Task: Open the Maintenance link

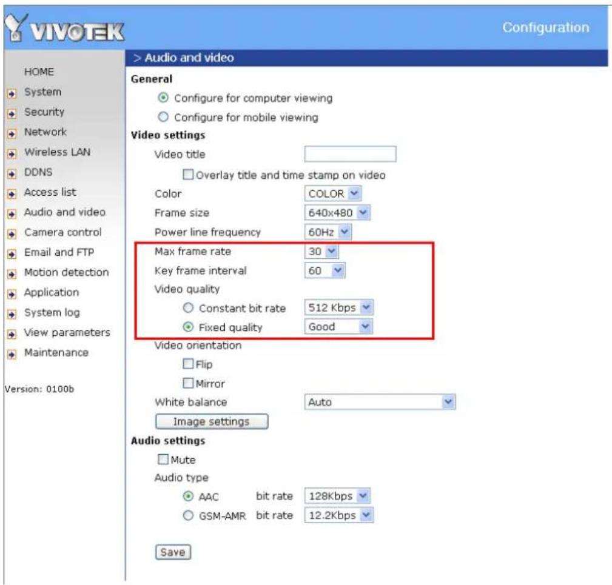Action: point(56,352)
